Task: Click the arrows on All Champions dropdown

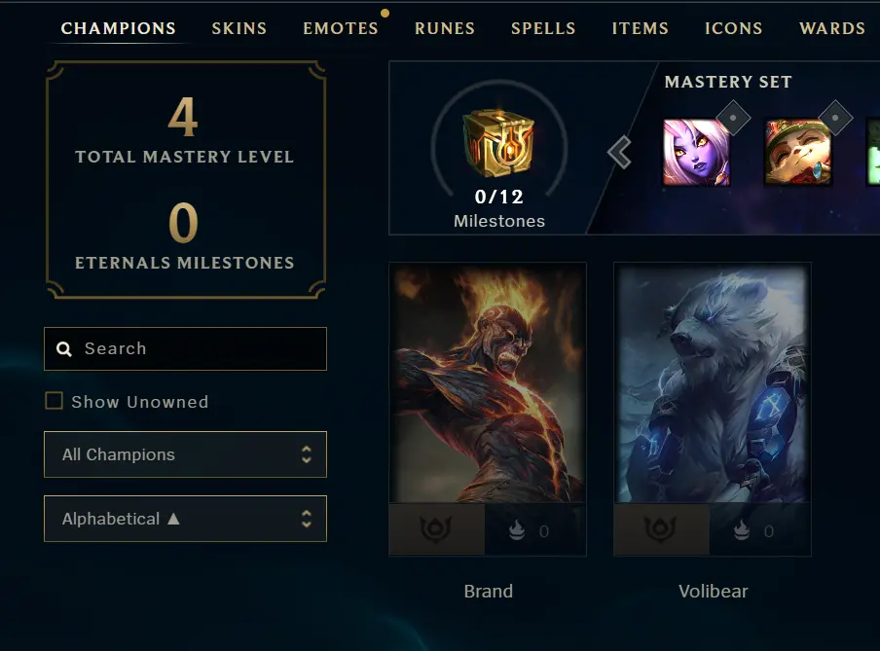Action: [307, 454]
